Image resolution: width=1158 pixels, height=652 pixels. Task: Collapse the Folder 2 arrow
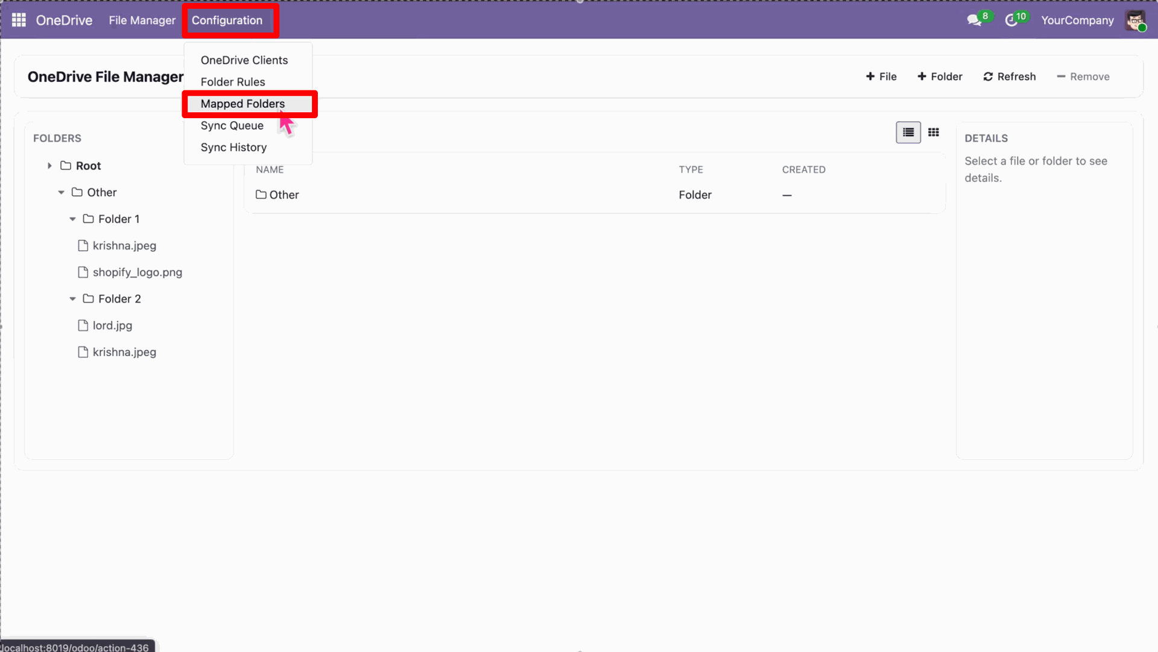coord(72,299)
